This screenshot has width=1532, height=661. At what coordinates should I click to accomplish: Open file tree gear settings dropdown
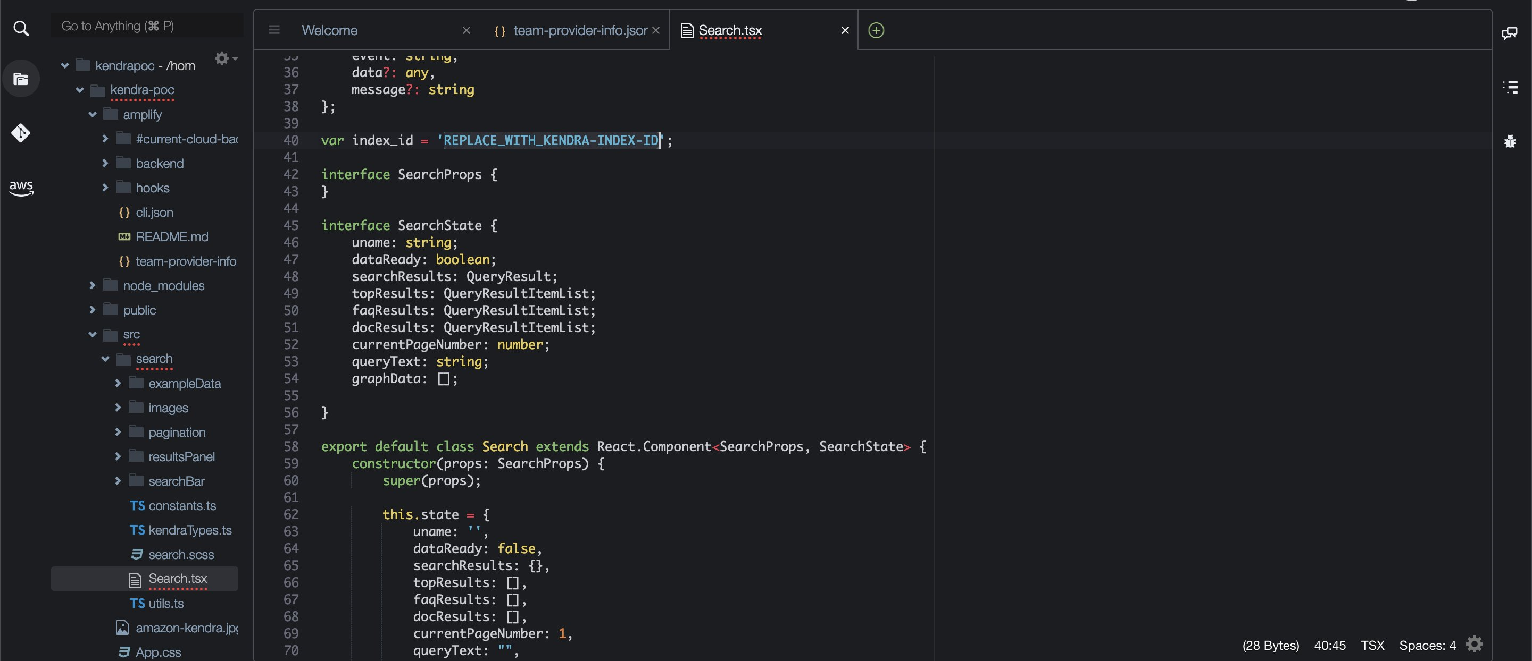coord(226,58)
